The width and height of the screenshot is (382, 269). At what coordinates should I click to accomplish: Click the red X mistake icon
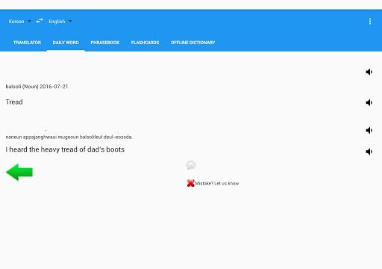click(190, 183)
